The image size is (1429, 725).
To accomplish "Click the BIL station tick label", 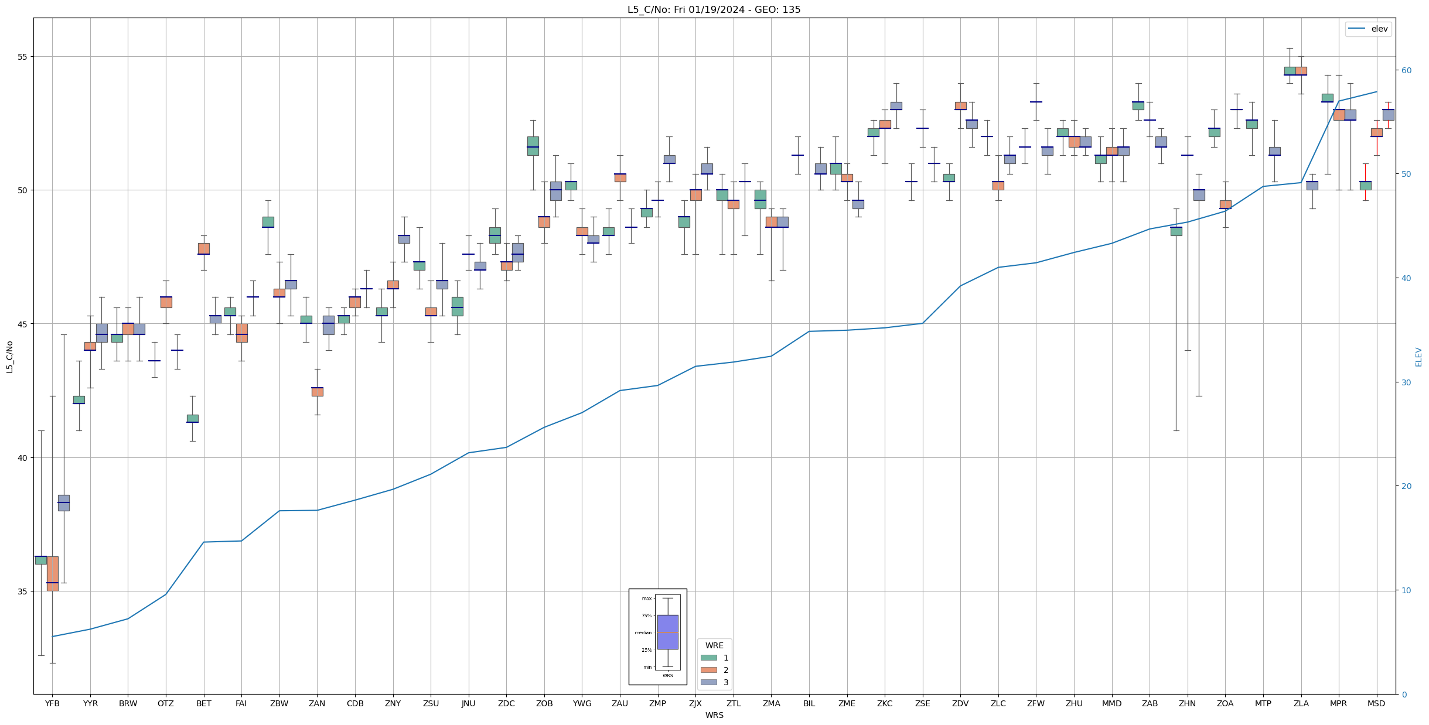I will [x=809, y=703].
